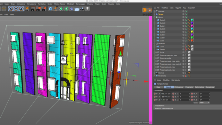Viewport: 222px width, 125px height.
Task: Click the green material tag on Cubo.1
Action: coord(192,38)
